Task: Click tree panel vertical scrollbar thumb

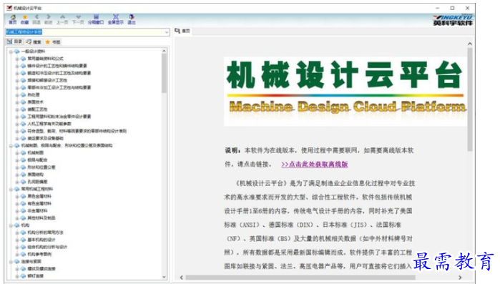Action: tap(165, 73)
